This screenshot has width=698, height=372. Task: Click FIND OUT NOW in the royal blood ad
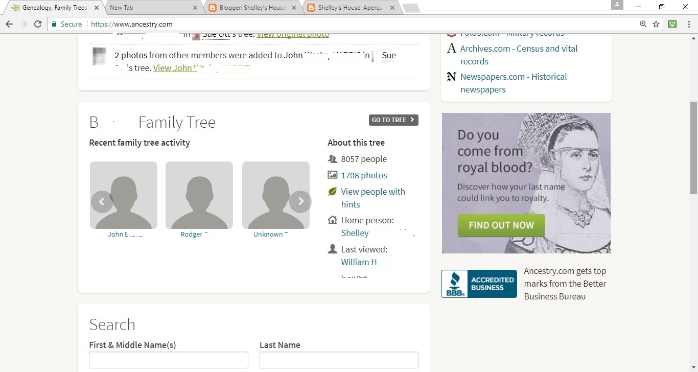[x=501, y=225]
